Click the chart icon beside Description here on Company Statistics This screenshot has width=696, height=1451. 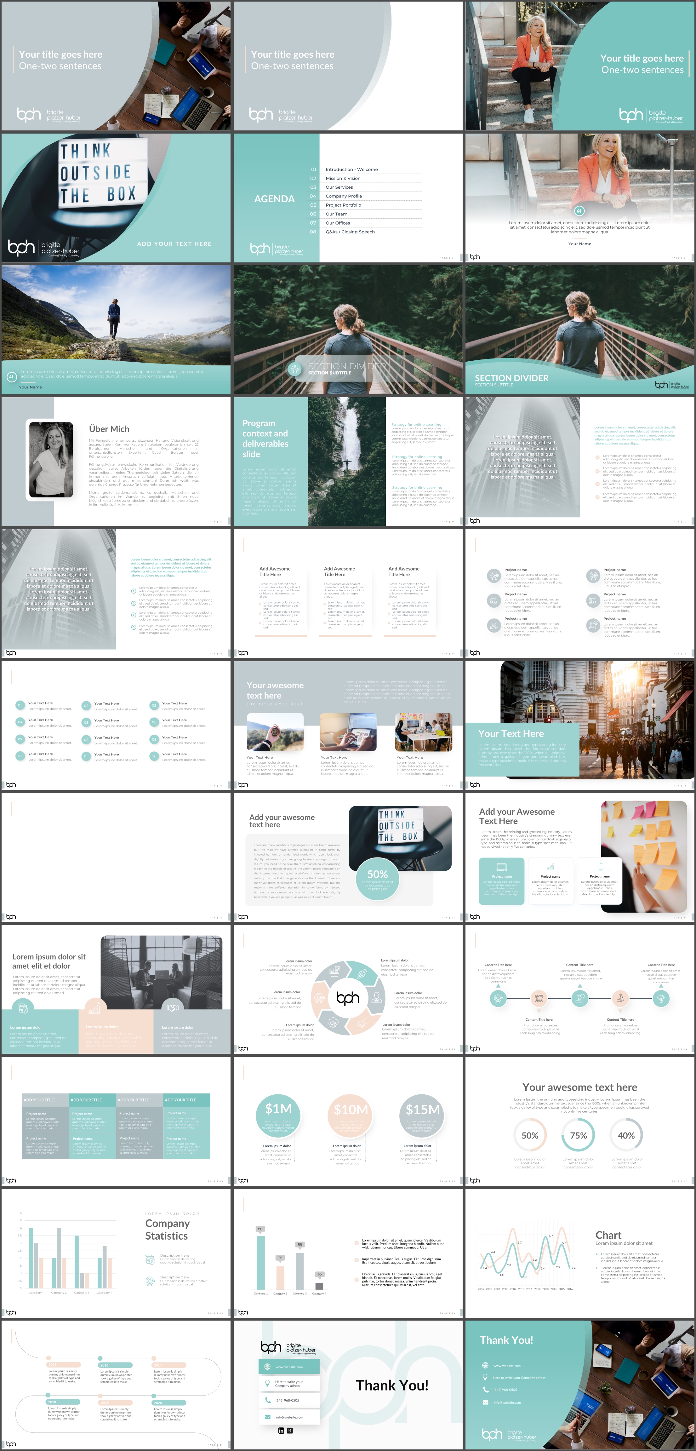click(150, 1260)
